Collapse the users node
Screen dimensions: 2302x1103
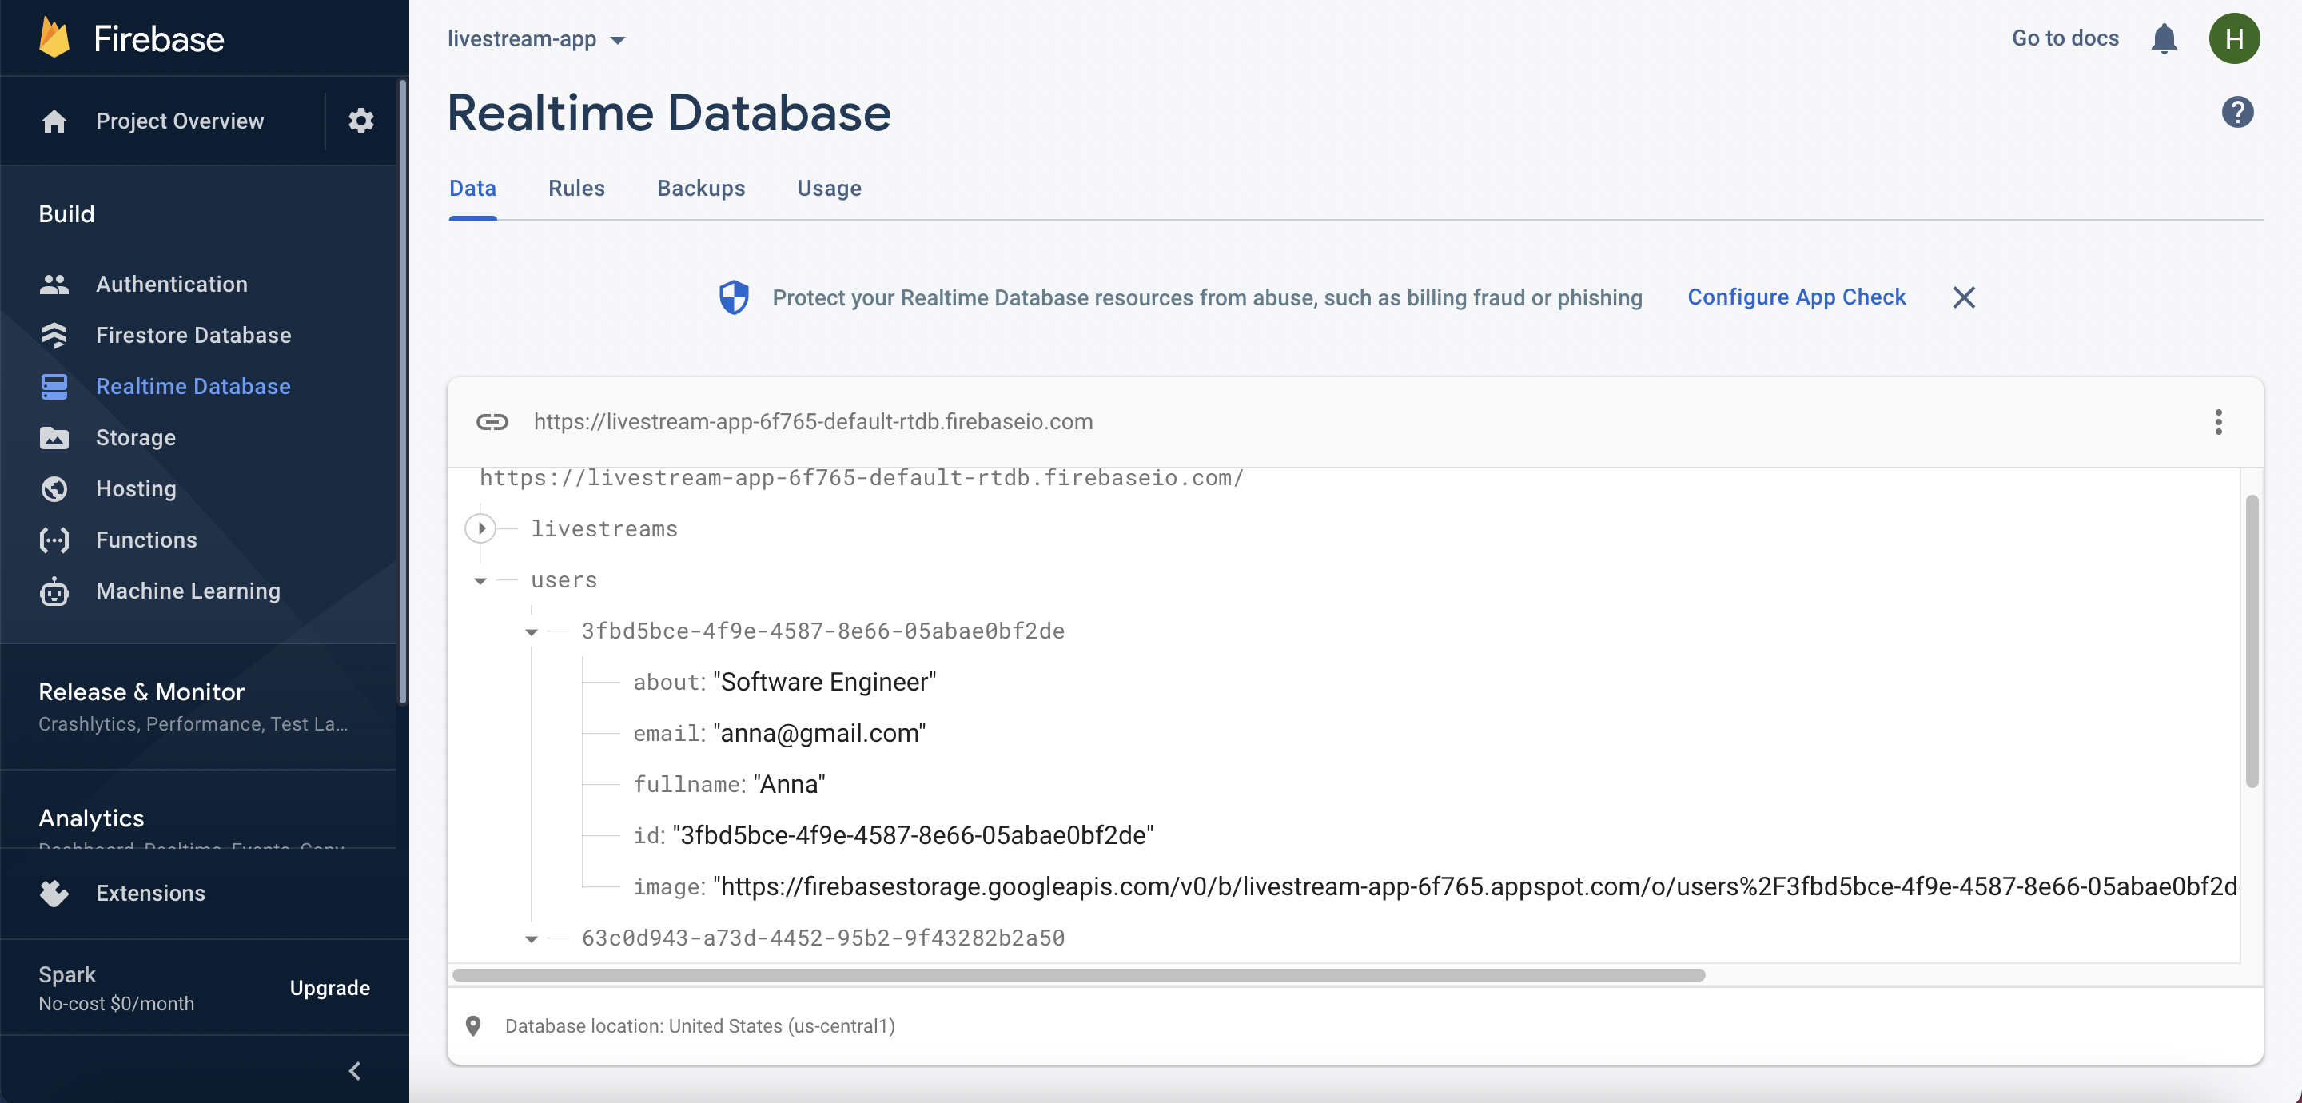point(480,581)
